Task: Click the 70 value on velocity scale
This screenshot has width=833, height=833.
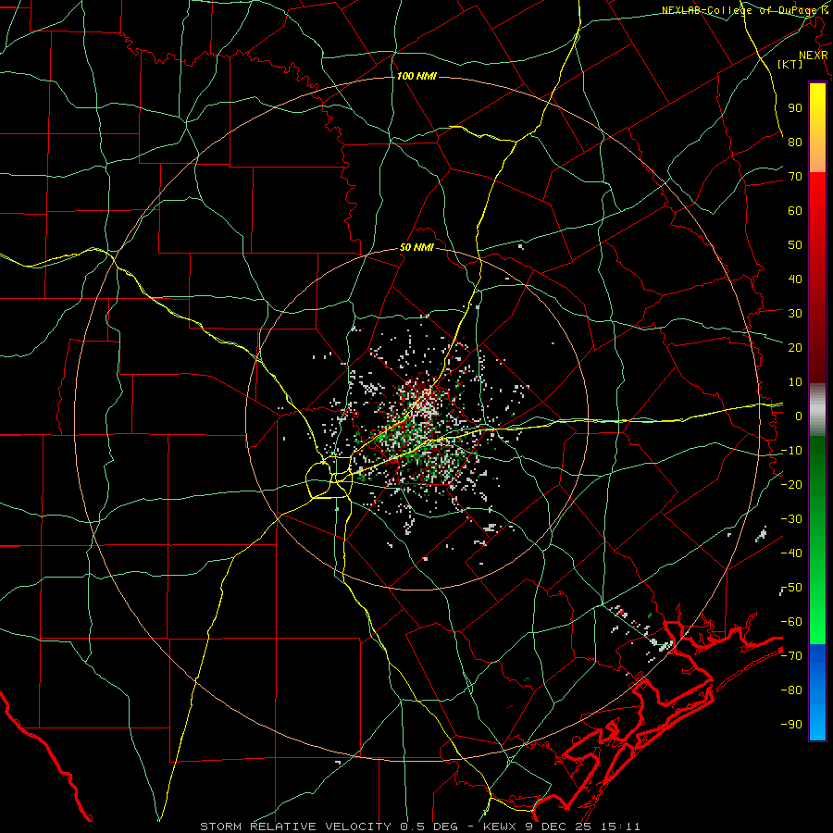Action: click(x=795, y=177)
